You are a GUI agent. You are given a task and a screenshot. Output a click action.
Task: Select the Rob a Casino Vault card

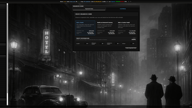coord(127,28)
